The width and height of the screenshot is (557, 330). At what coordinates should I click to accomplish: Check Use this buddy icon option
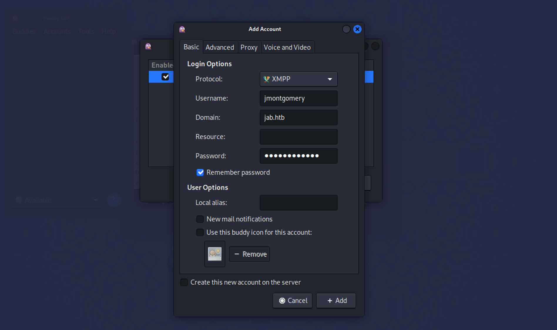click(200, 232)
